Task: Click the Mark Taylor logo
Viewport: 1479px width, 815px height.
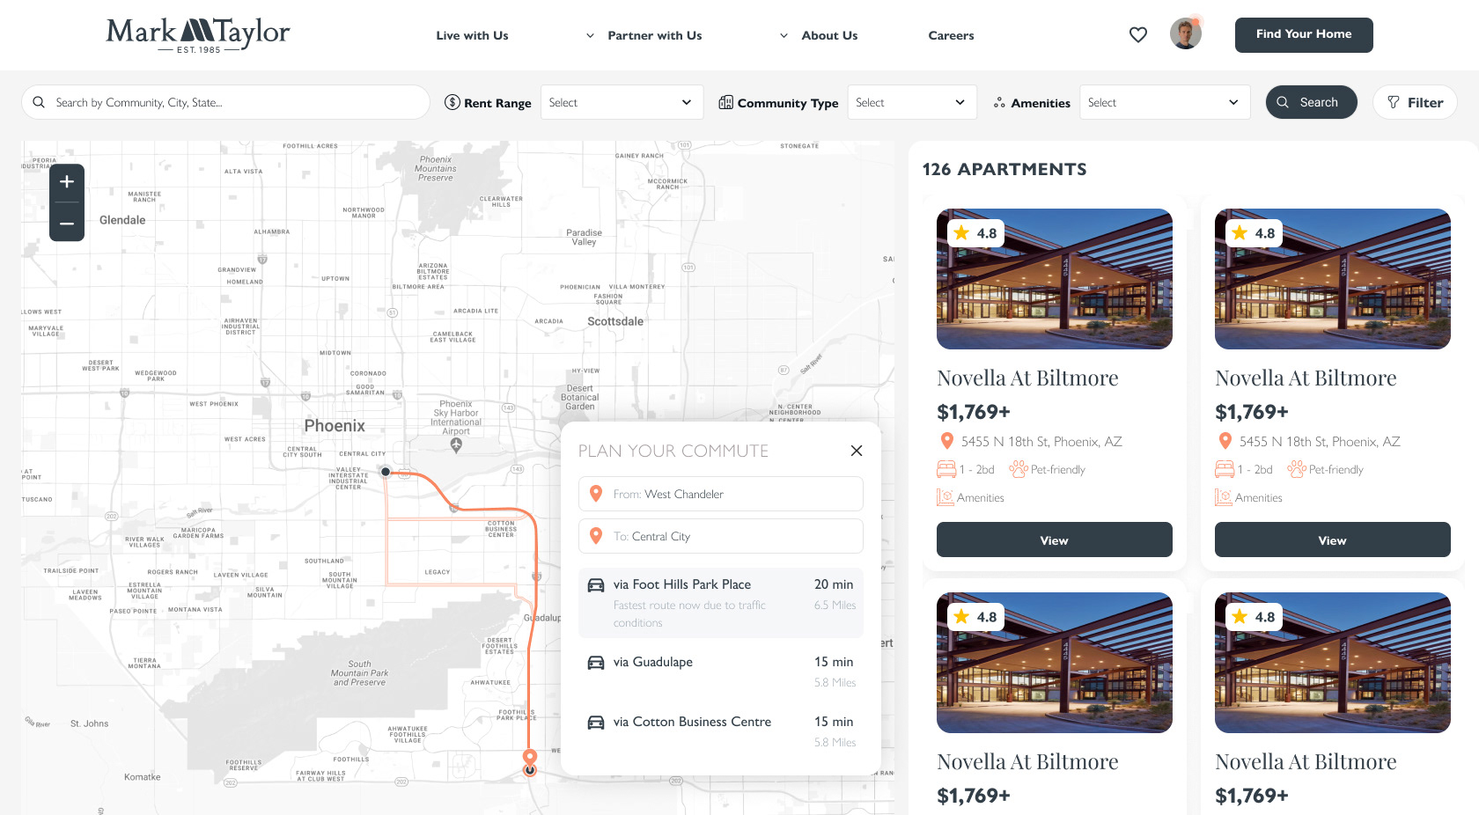Action: [198, 35]
